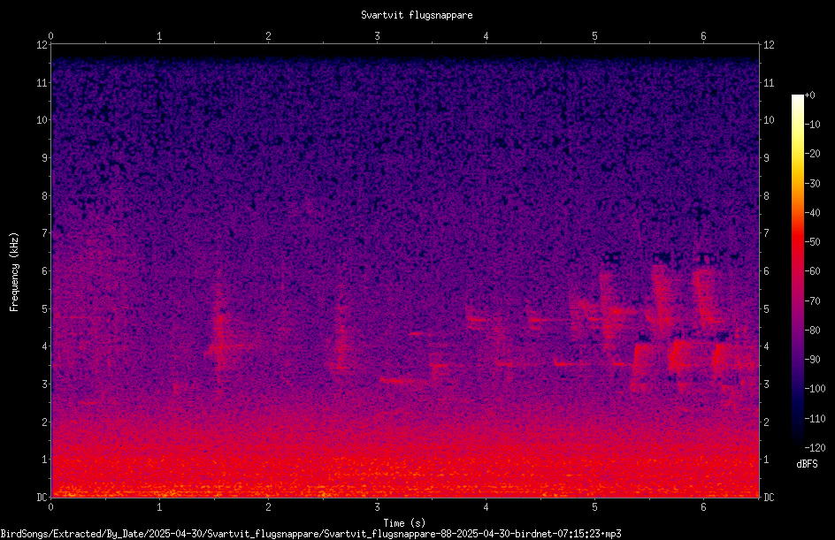This screenshot has width=835, height=540.
Task: Click the file path text at the bottom
Action: coord(311,534)
